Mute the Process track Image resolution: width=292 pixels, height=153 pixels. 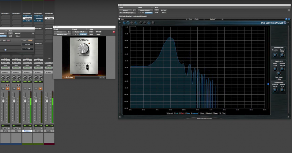[x=29, y=88]
